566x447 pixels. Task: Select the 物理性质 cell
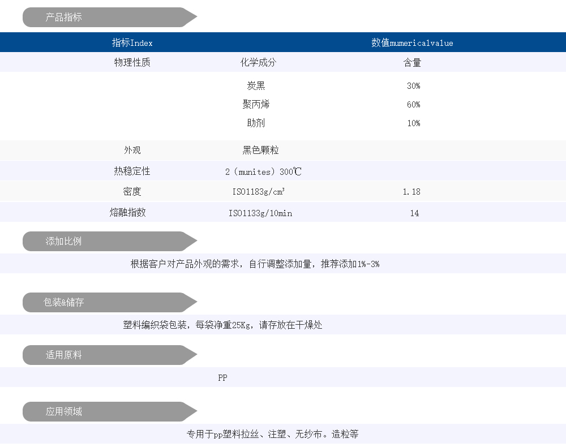pyautogui.click(x=132, y=63)
